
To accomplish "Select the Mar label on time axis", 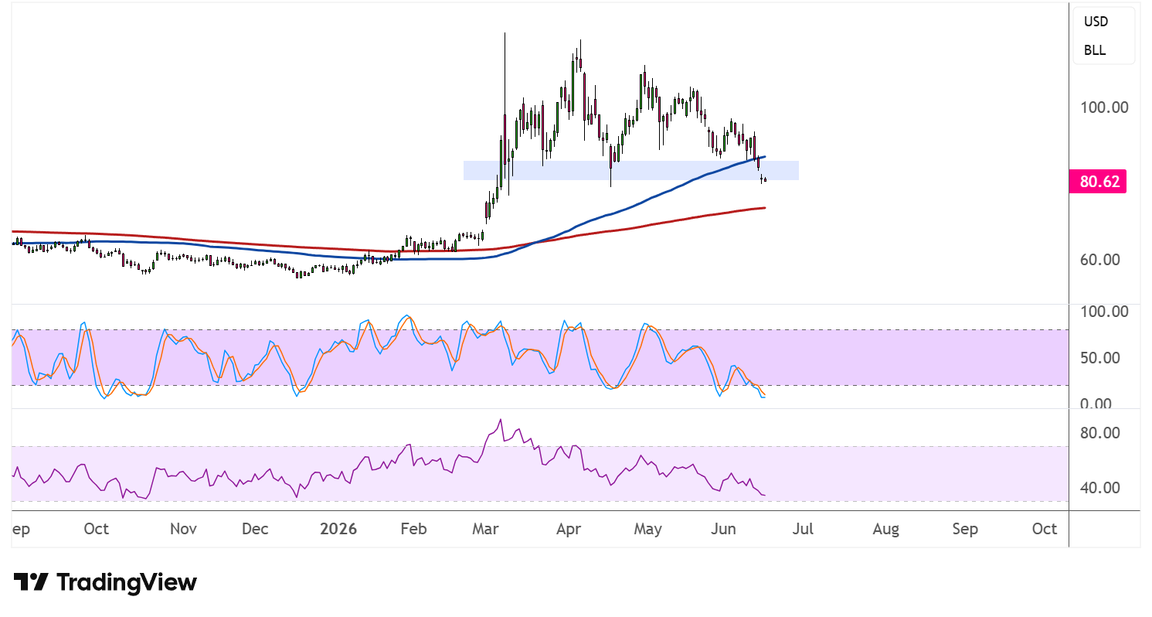I will click(484, 529).
